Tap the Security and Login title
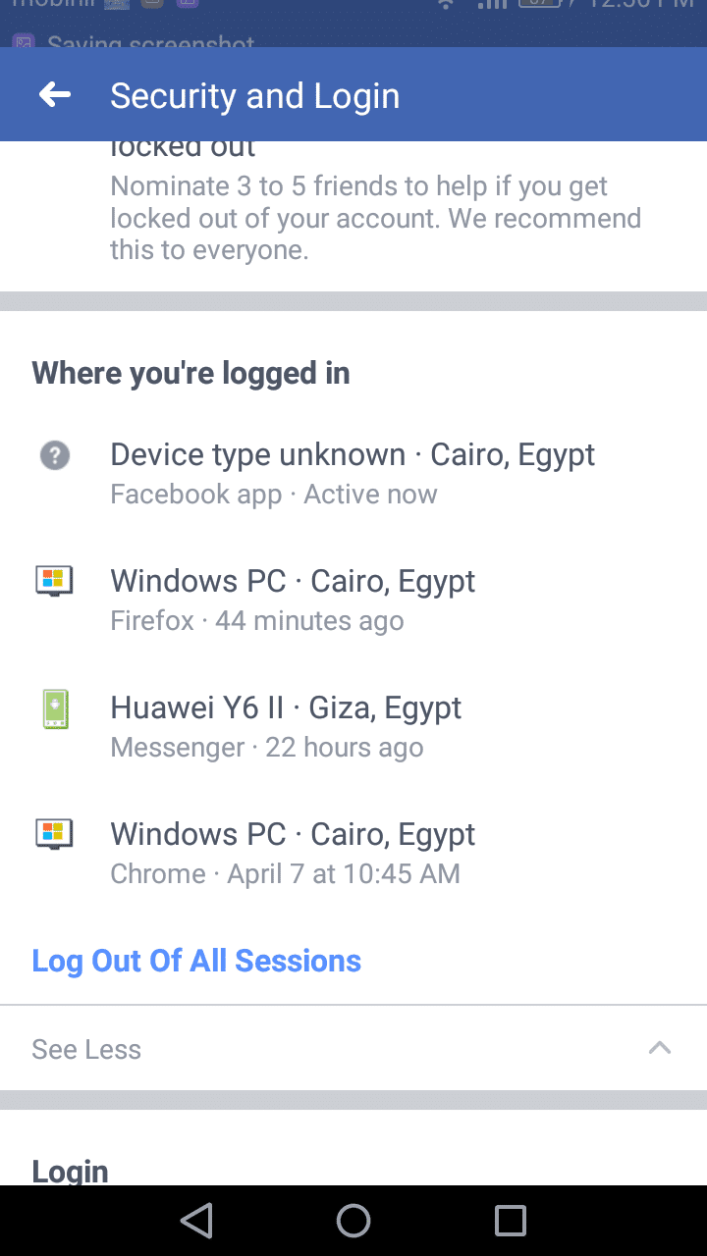Viewport: 707px width, 1256px height. pos(255,96)
